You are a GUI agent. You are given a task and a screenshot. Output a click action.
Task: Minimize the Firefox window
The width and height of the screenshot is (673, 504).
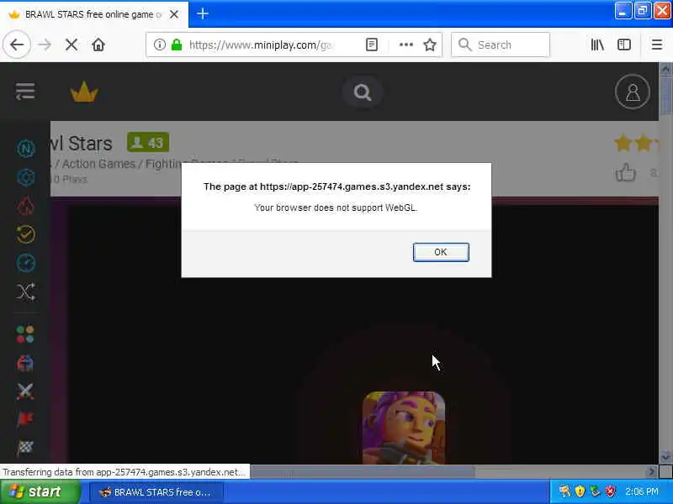(x=623, y=11)
